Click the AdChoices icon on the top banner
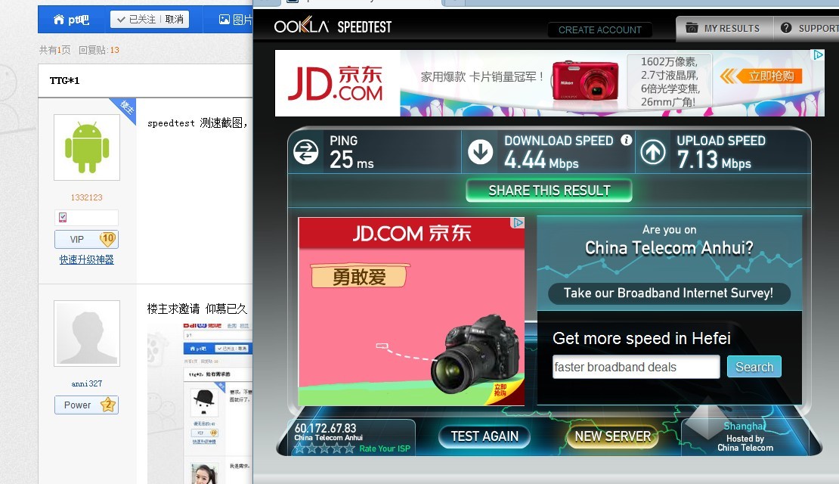839x484 pixels. click(x=818, y=54)
